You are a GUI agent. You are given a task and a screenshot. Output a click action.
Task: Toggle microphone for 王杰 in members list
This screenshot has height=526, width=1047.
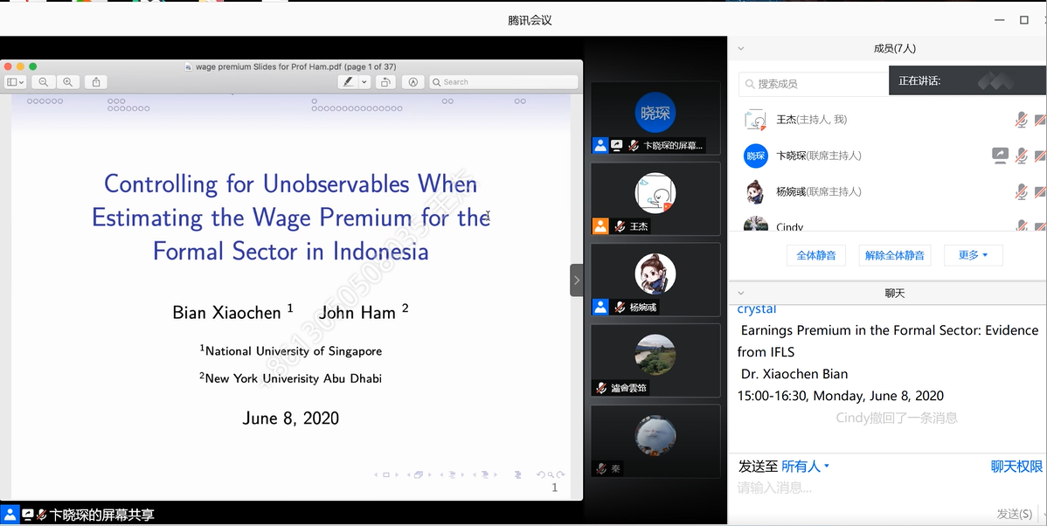click(1021, 120)
